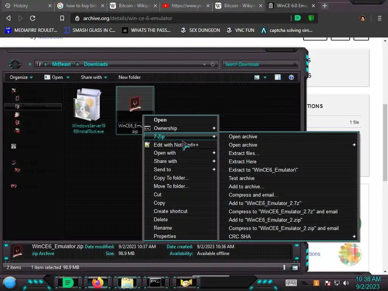The image size is (388, 291).
Task: Open the VNC FUN bookmark
Action: [x=240, y=30]
